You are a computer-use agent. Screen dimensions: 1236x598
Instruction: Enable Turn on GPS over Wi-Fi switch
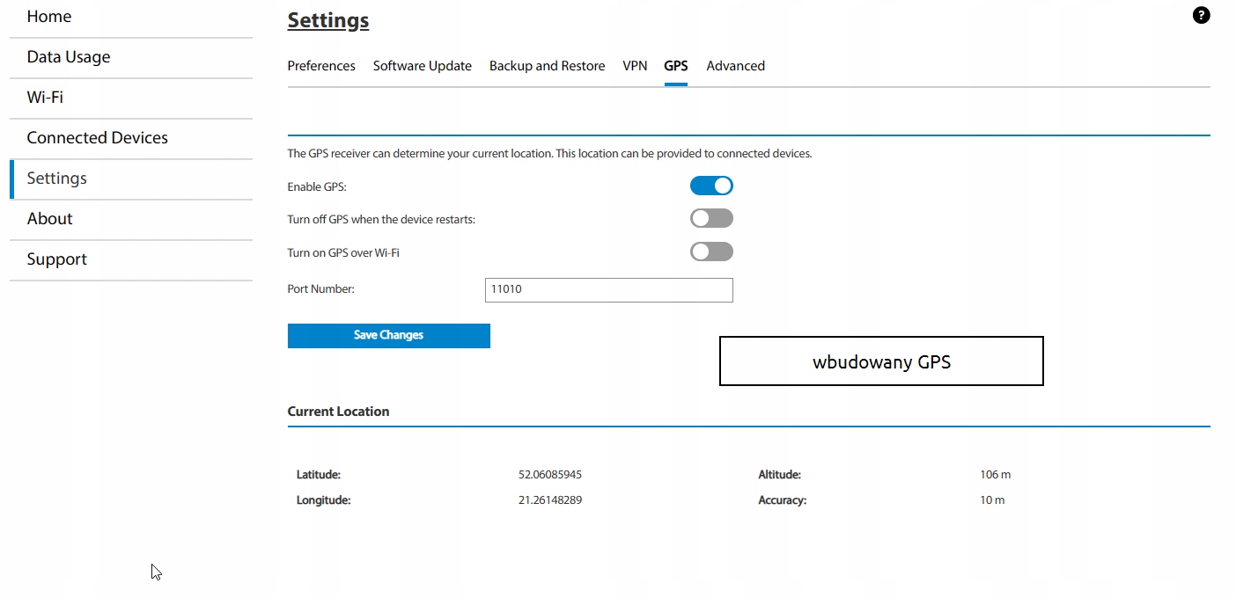pyautogui.click(x=711, y=252)
